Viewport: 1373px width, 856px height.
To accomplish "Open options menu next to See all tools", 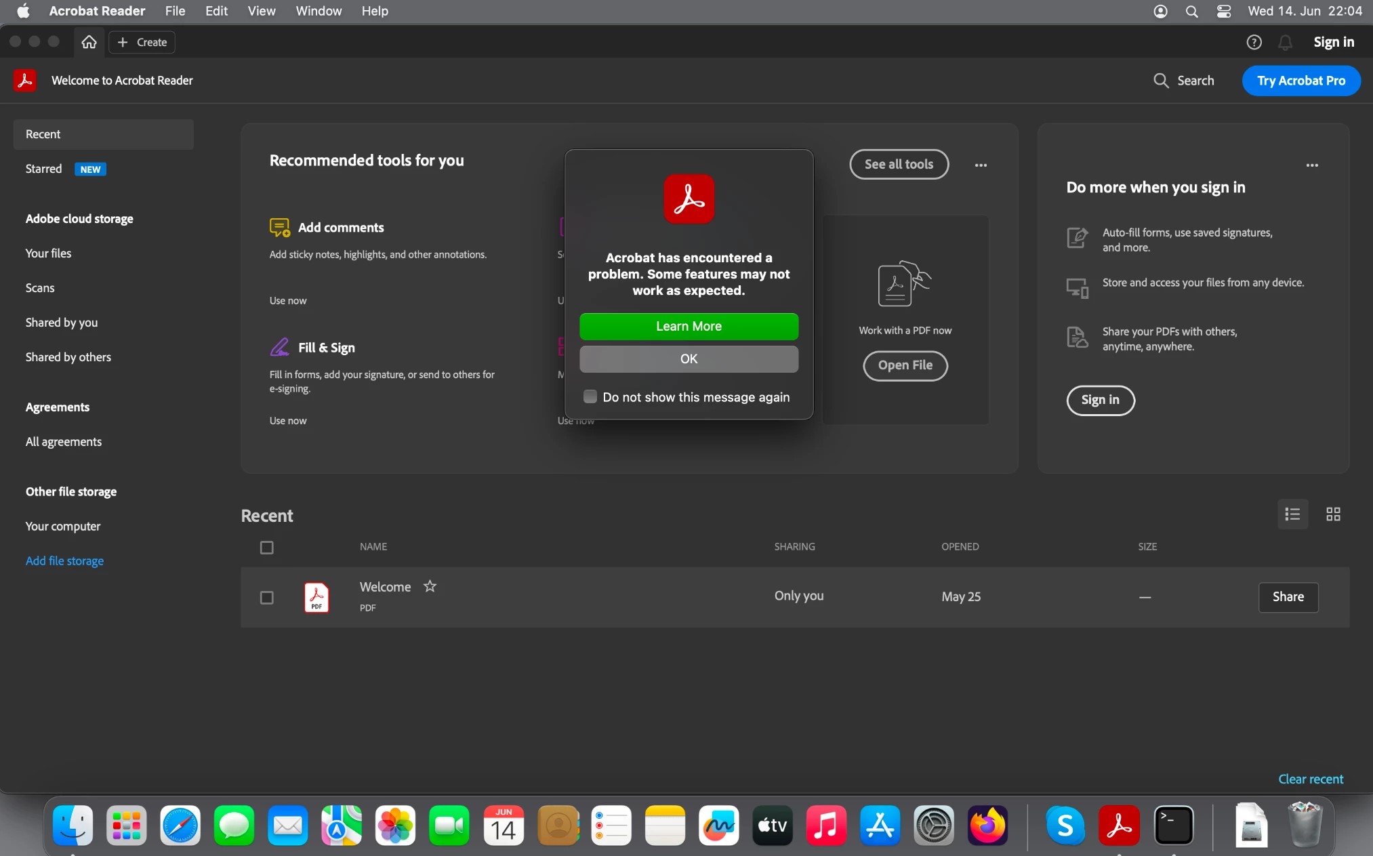I will click(x=981, y=165).
